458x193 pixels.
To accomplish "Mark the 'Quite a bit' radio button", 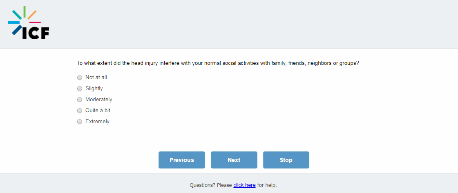I will (80, 111).
